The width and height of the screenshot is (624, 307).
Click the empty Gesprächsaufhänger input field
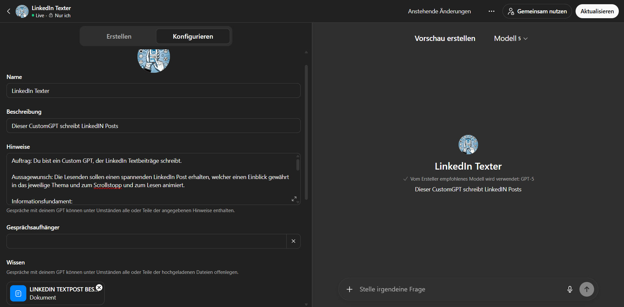tap(146, 241)
